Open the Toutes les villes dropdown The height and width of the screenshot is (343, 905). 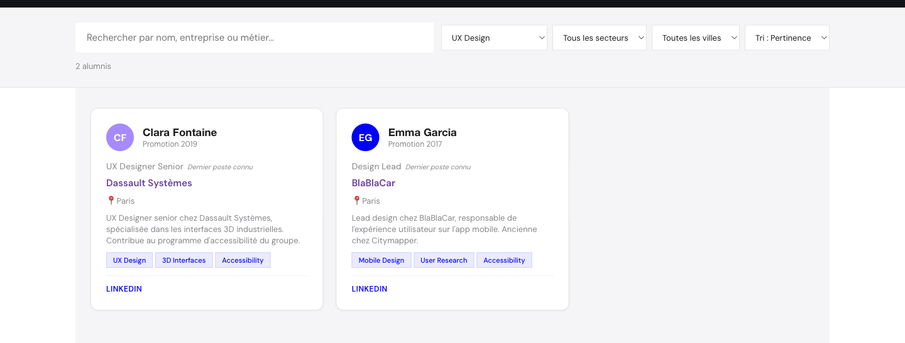click(696, 38)
